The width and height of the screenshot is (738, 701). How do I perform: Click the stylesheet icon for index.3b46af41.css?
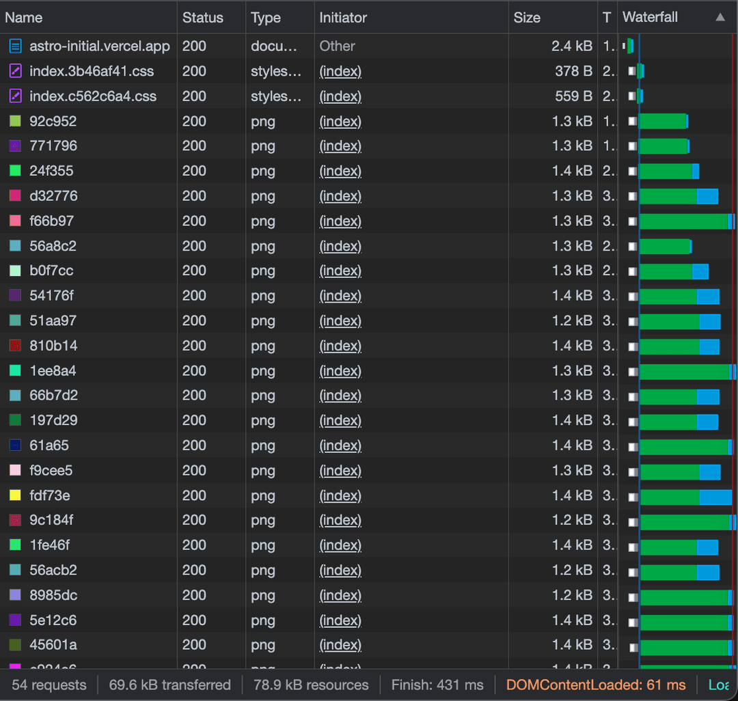tap(15, 71)
